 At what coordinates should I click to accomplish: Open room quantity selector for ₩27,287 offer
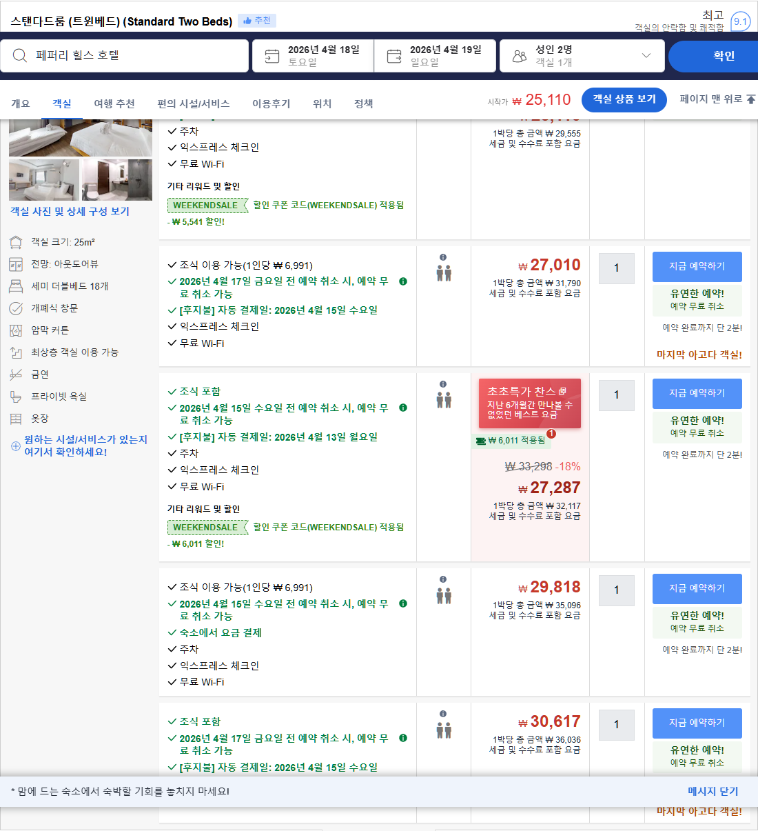tap(617, 395)
